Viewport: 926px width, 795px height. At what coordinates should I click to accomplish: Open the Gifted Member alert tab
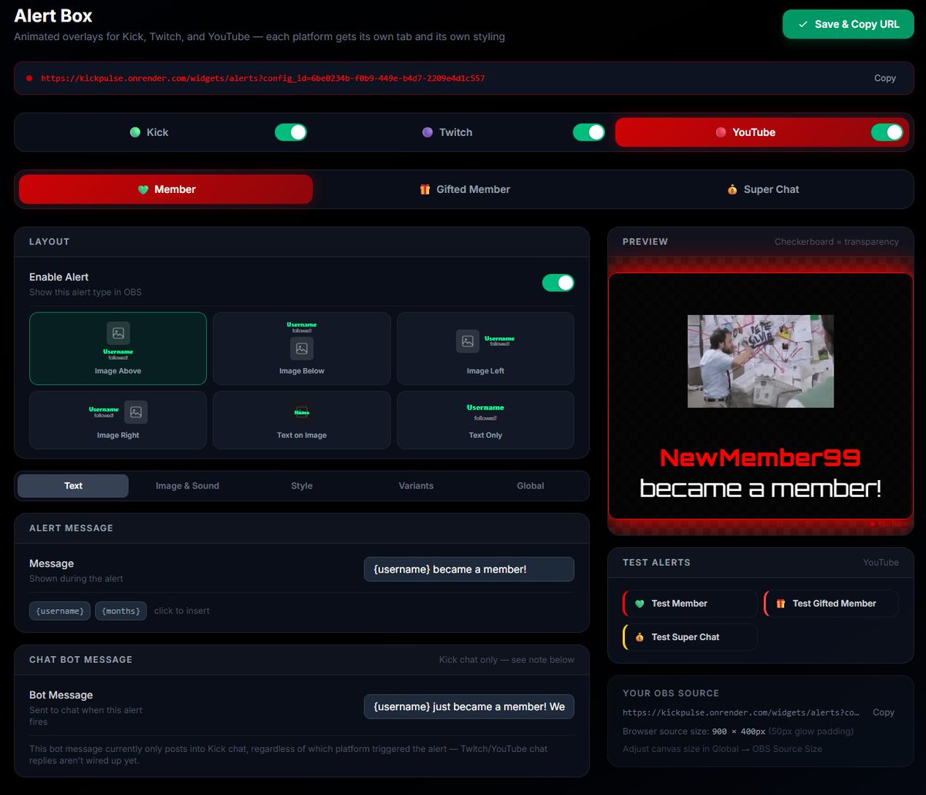pos(464,189)
